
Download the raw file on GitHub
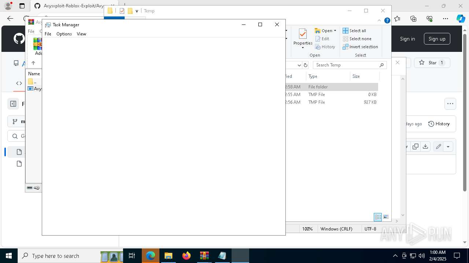point(425,146)
